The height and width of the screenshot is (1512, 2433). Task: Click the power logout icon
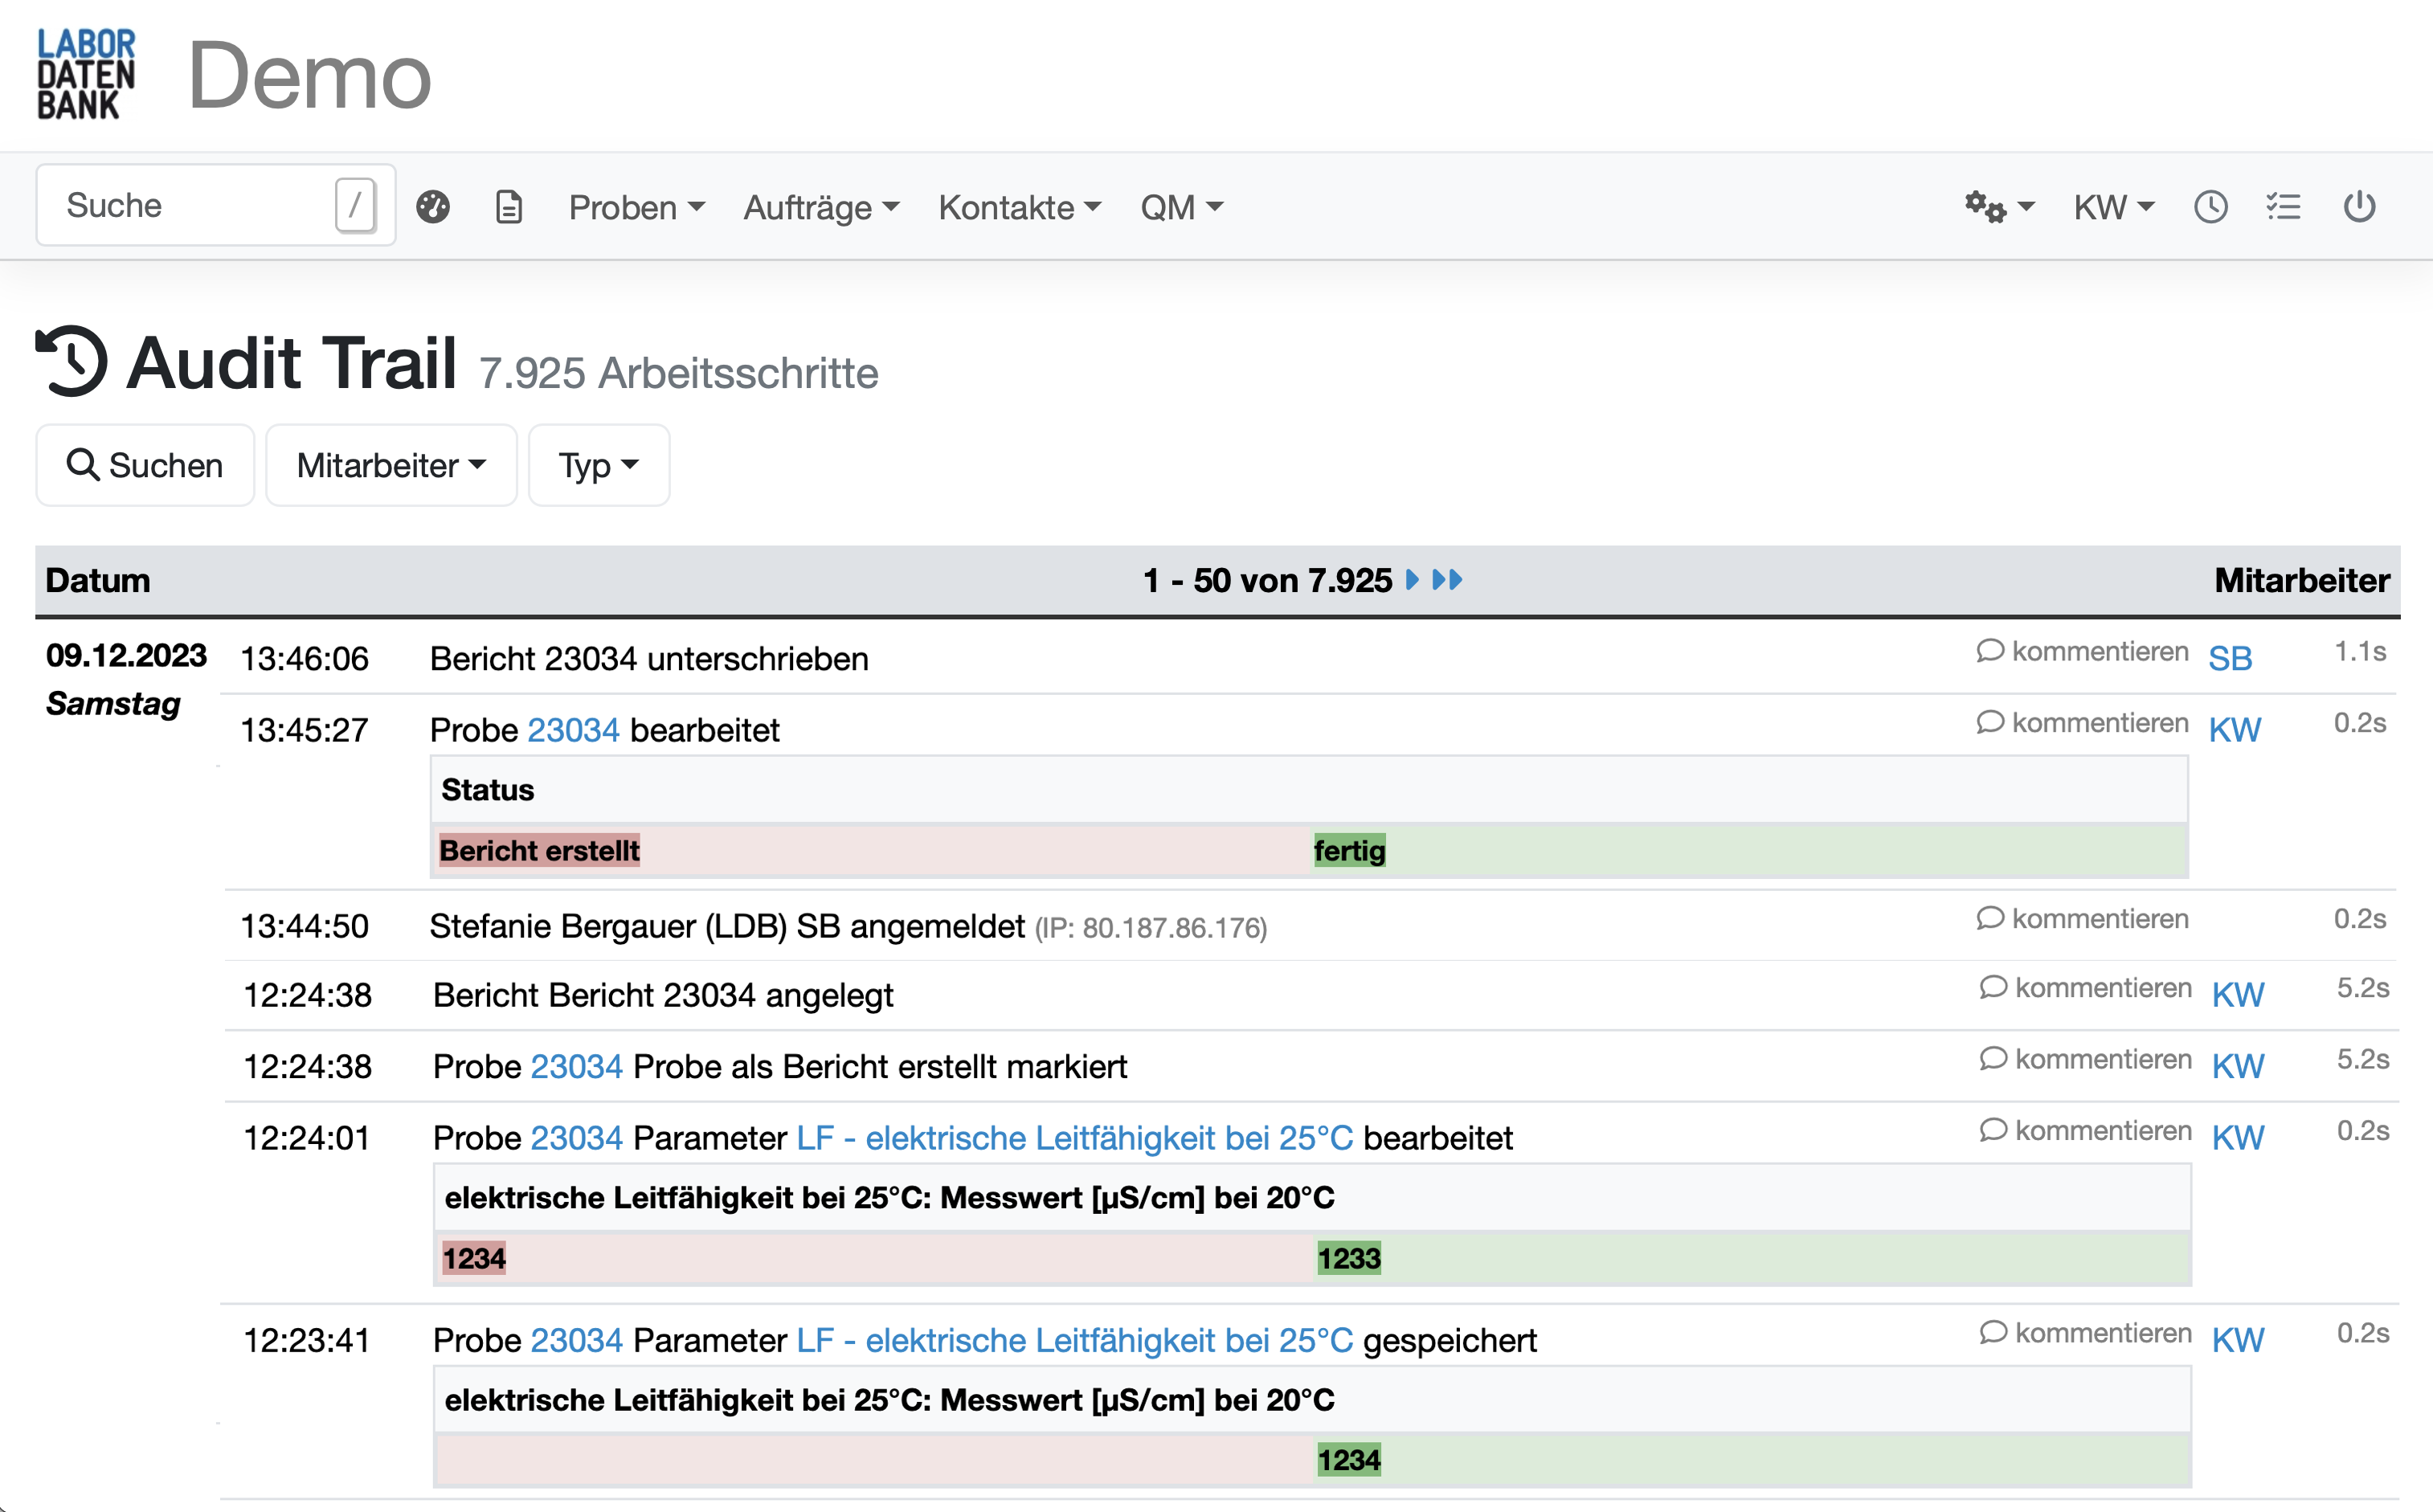tap(2359, 207)
